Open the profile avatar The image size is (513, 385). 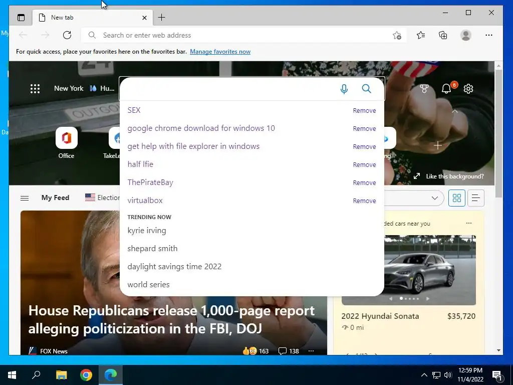[x=465, y=35]
